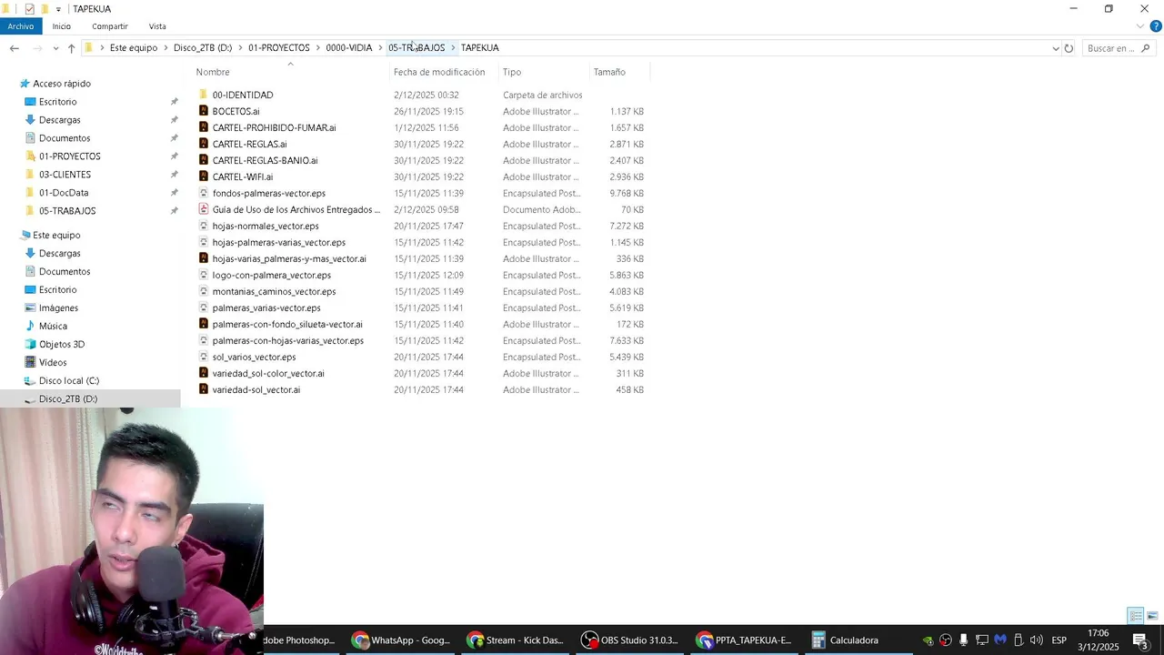1164x655 pixels.
Task: Select CARTEL-WIFI.ai file icon
Action: [x=204, y=176]
